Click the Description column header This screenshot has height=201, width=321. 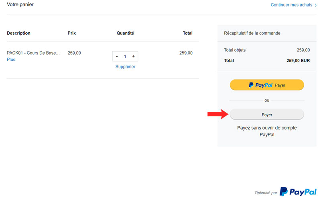click(18, 33)
